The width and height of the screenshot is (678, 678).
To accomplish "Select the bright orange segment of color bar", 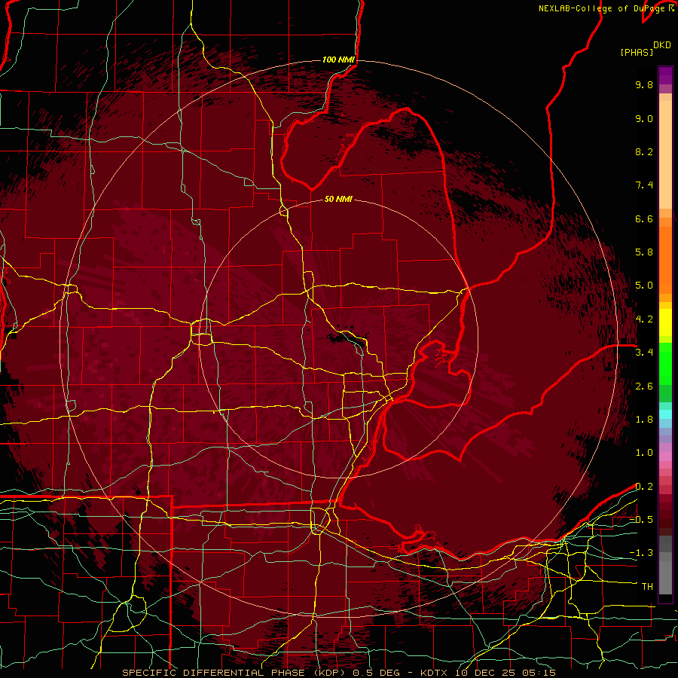I will [x=665, y=261].
